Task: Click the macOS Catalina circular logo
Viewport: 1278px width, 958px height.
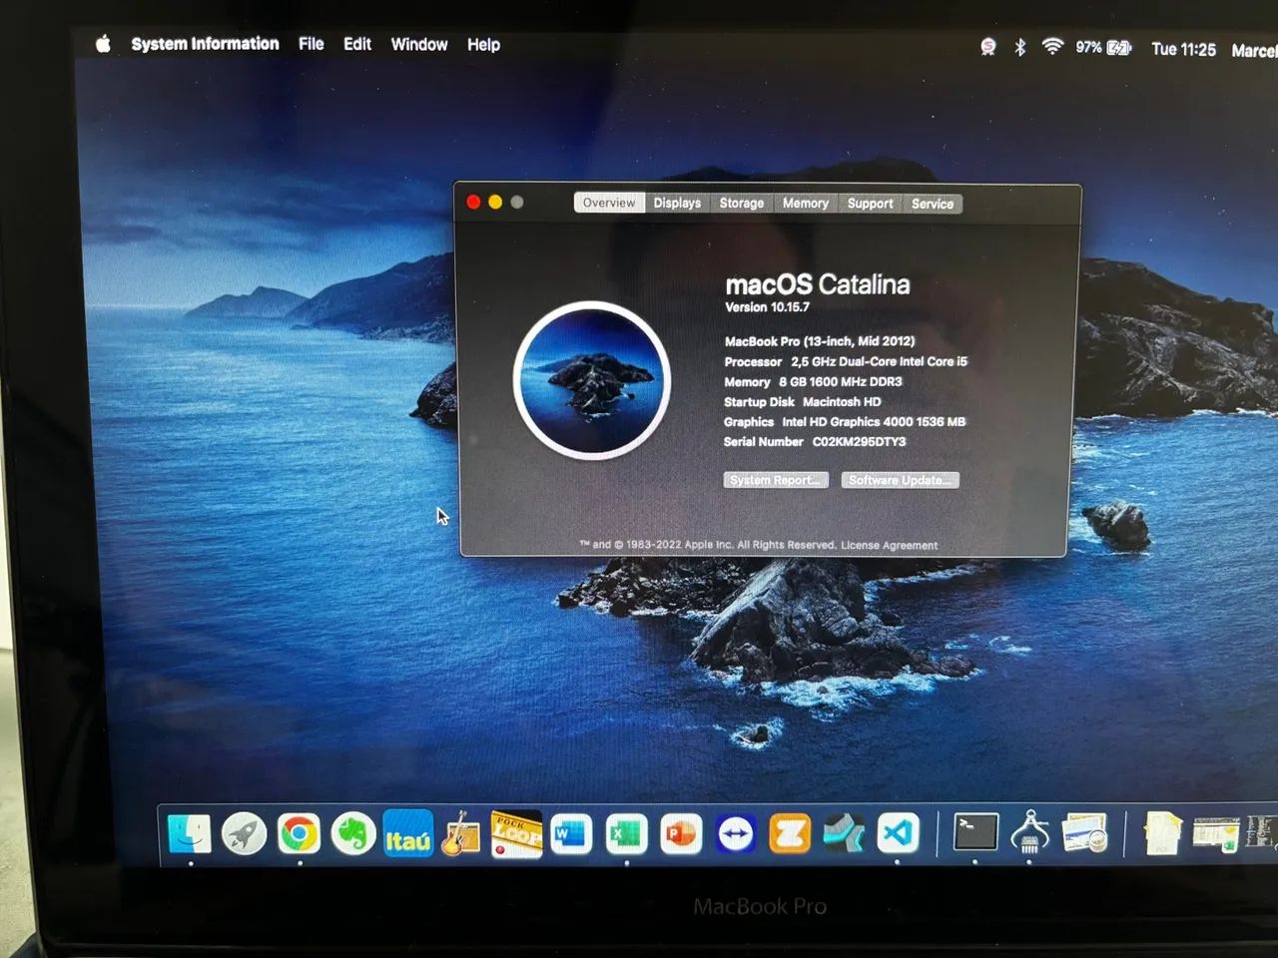Action: (592, 380)
